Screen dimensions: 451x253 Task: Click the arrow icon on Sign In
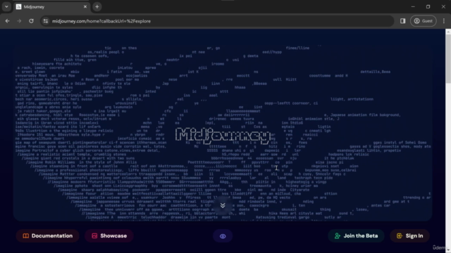coord(400,236)
